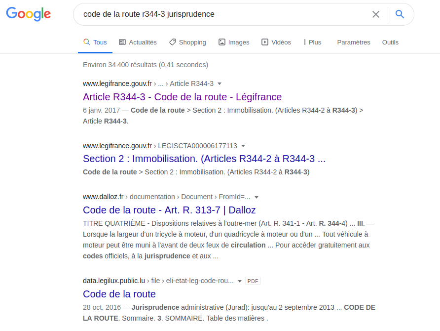This screenshot has width=440, height=331.
Task: Expand dropdown arrow next to the legilux breadcrumb
Action: pyautogui.click(x=240, y=281)
